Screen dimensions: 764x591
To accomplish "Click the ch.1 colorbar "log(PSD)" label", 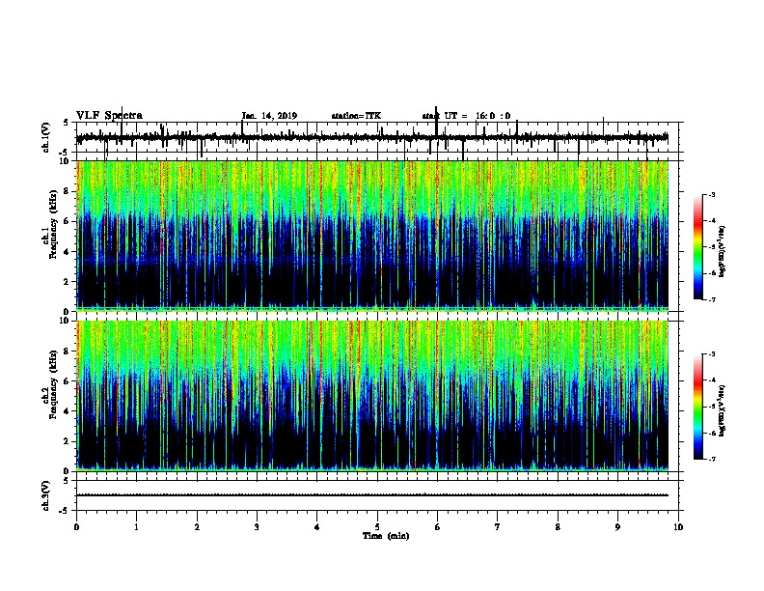I will click(723, 252).
